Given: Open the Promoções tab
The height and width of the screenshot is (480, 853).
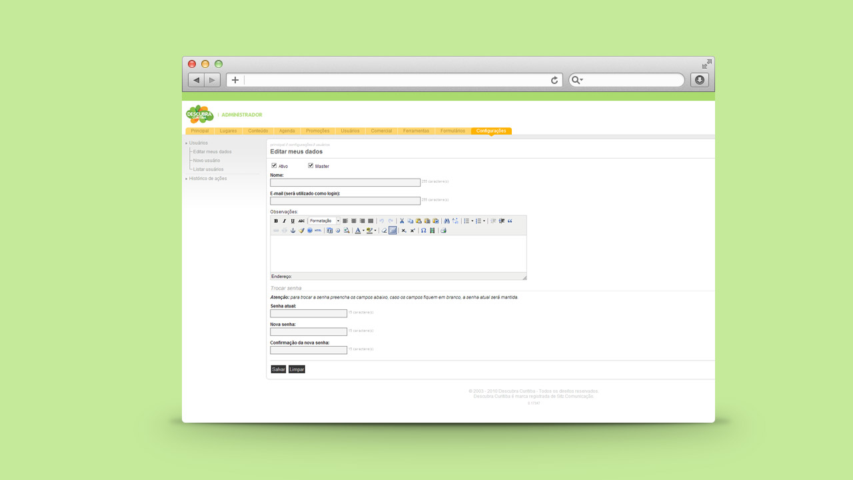Looking at the screenshot, I should tap(318, 131).
